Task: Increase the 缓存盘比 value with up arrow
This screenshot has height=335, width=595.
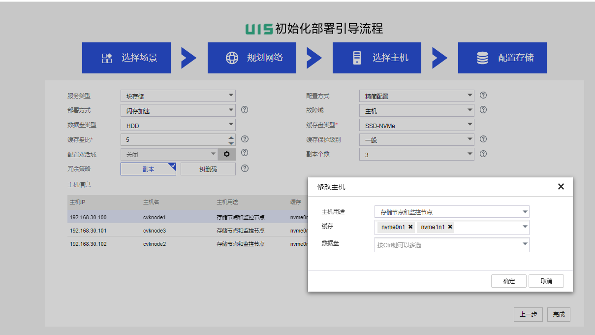Action: (231, 137)
